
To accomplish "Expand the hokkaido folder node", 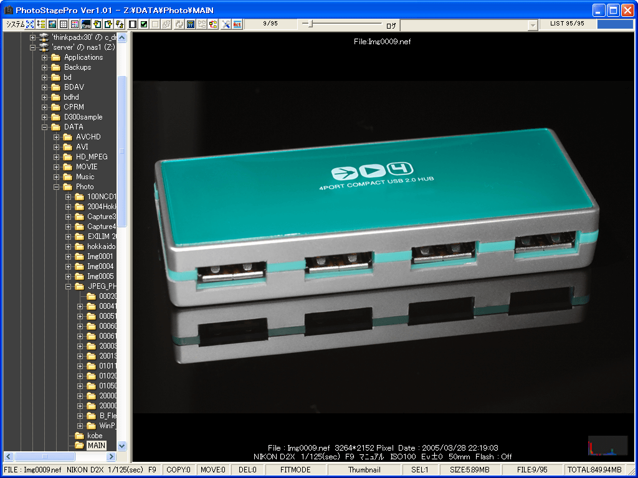I will [x=69, y=246].
